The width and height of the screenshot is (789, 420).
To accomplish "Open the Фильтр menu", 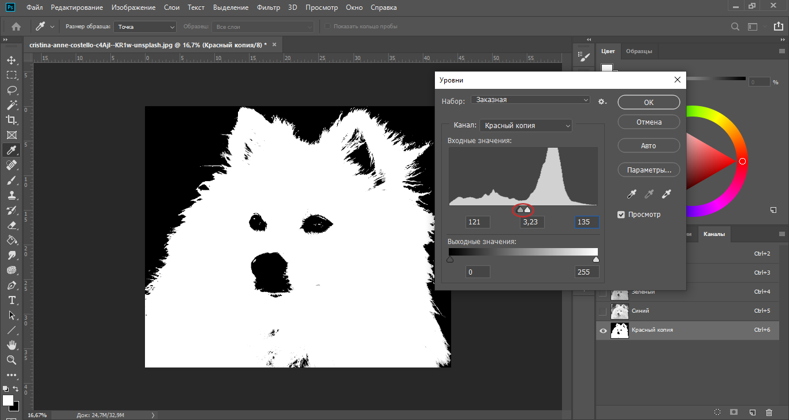I will (268, 7).
